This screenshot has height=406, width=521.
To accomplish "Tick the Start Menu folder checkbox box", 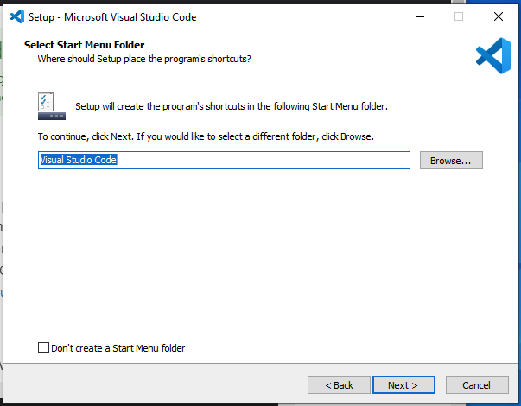I will [44, 348].
